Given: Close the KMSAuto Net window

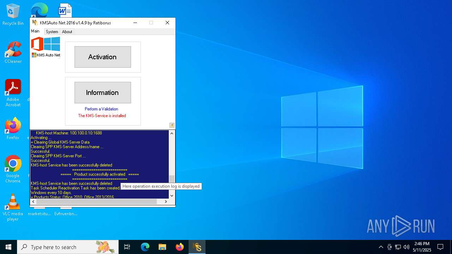Looking at the screenshot, I should tap(167, 23).
